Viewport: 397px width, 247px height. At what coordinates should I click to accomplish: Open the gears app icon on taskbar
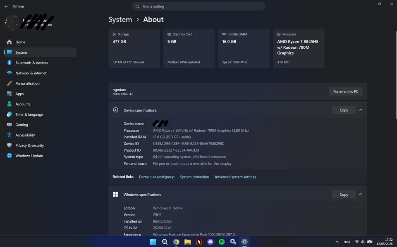(233, 242)
